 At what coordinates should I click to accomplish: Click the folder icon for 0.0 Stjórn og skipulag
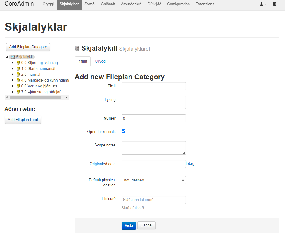(18, 63)
